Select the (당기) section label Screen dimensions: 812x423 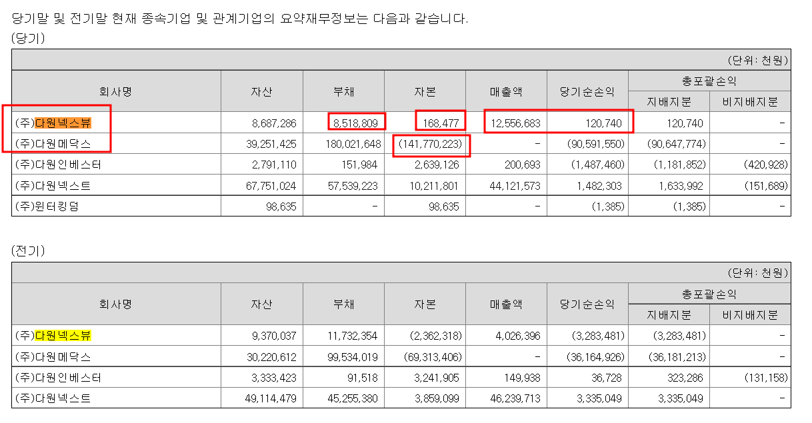click(x=28, y=38)
